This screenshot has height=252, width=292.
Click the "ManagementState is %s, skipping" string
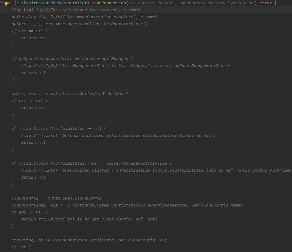click(105, 66)
